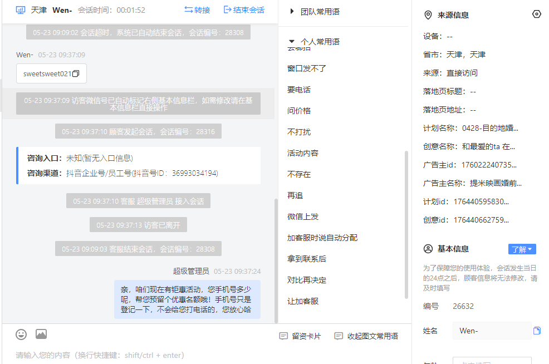The width and height of the screenshot is (549, 364).
Task: Click the chat history scrollbar
Action: [276, 260]
